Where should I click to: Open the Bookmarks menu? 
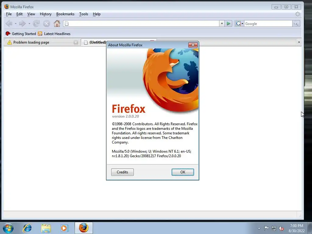click(x=65, y=14)
